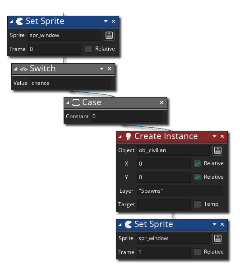Click the empty Target input field
Screen dimensions: 240x278
tap(164, 204)
